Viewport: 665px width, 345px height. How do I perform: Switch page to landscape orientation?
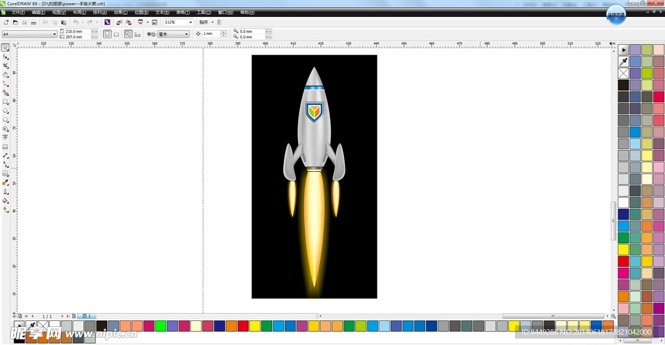click(116, 34)
